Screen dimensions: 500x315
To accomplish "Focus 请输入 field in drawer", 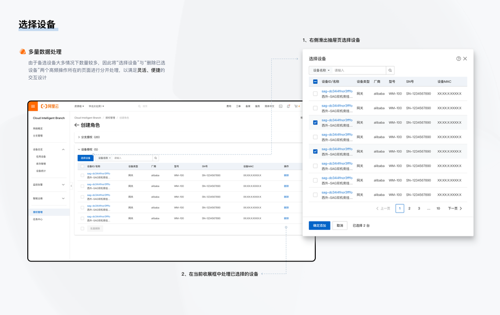I will pos(359,70).
